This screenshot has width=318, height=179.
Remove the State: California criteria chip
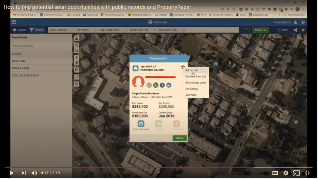click(74, 30)
